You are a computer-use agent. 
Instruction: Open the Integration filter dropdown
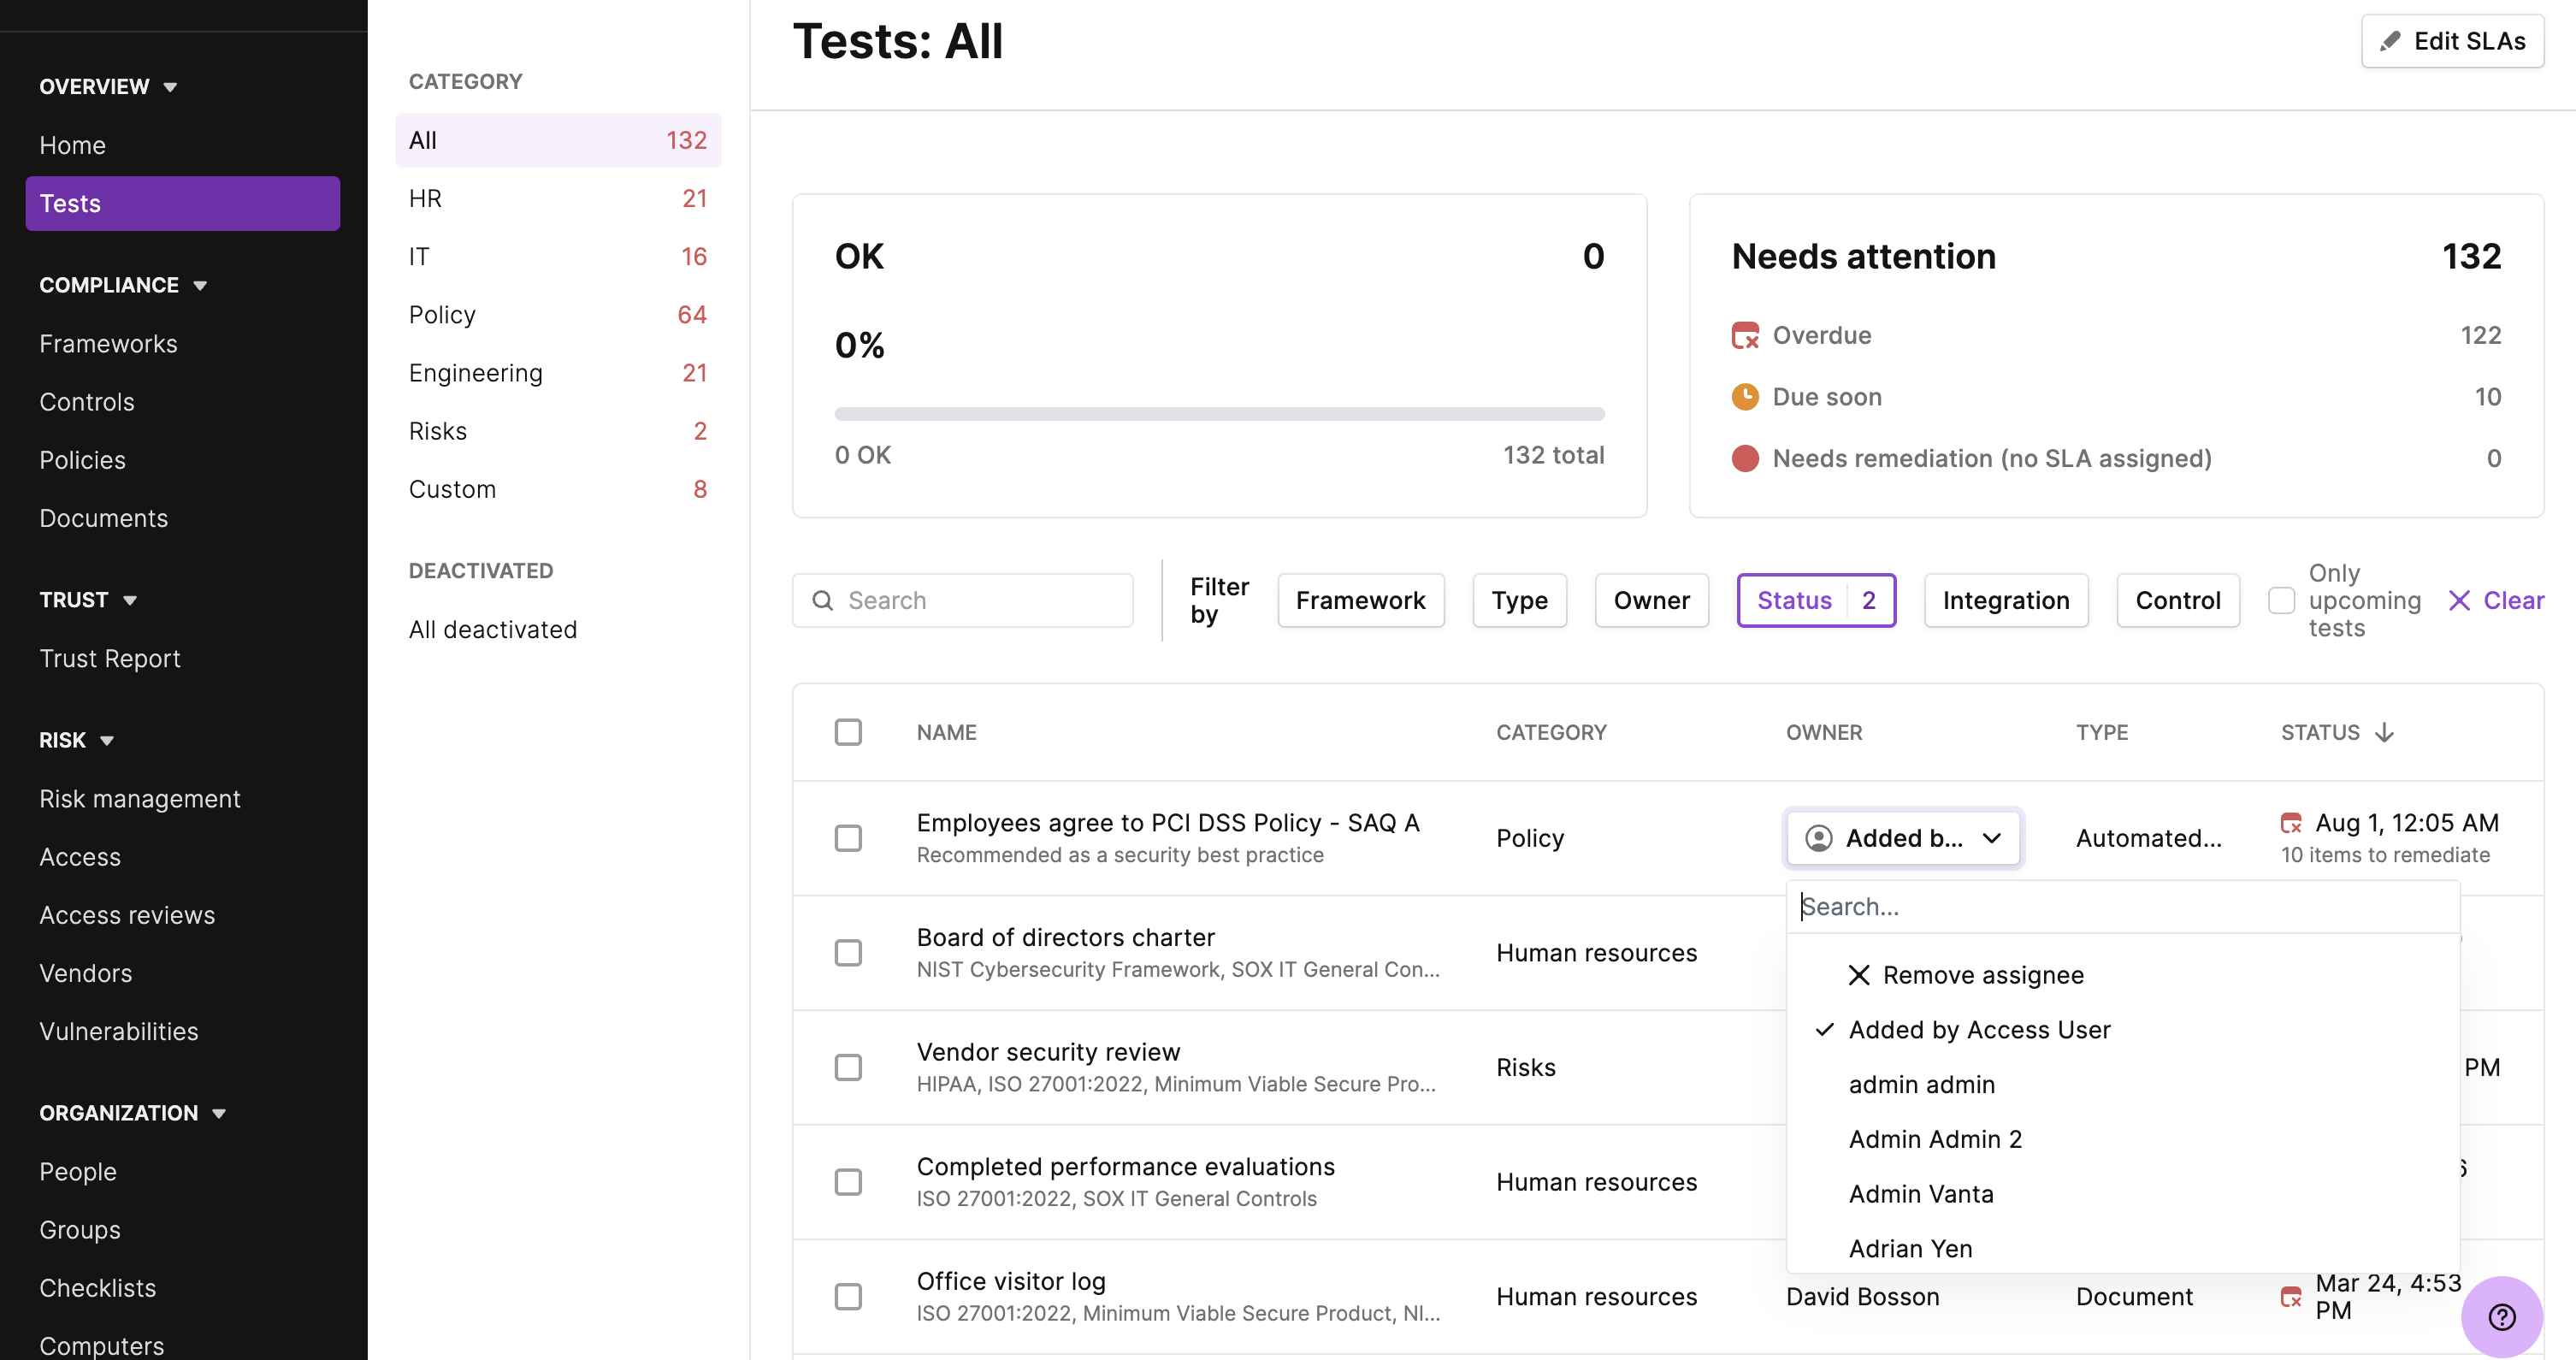tap(2005, 600)
